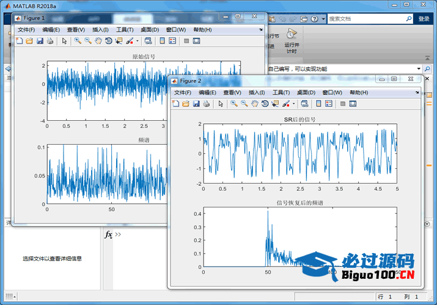Viewport: 437px width, 305px height.
Task: Select Rotate 3D tool in Figure 1
Action: 109,41
